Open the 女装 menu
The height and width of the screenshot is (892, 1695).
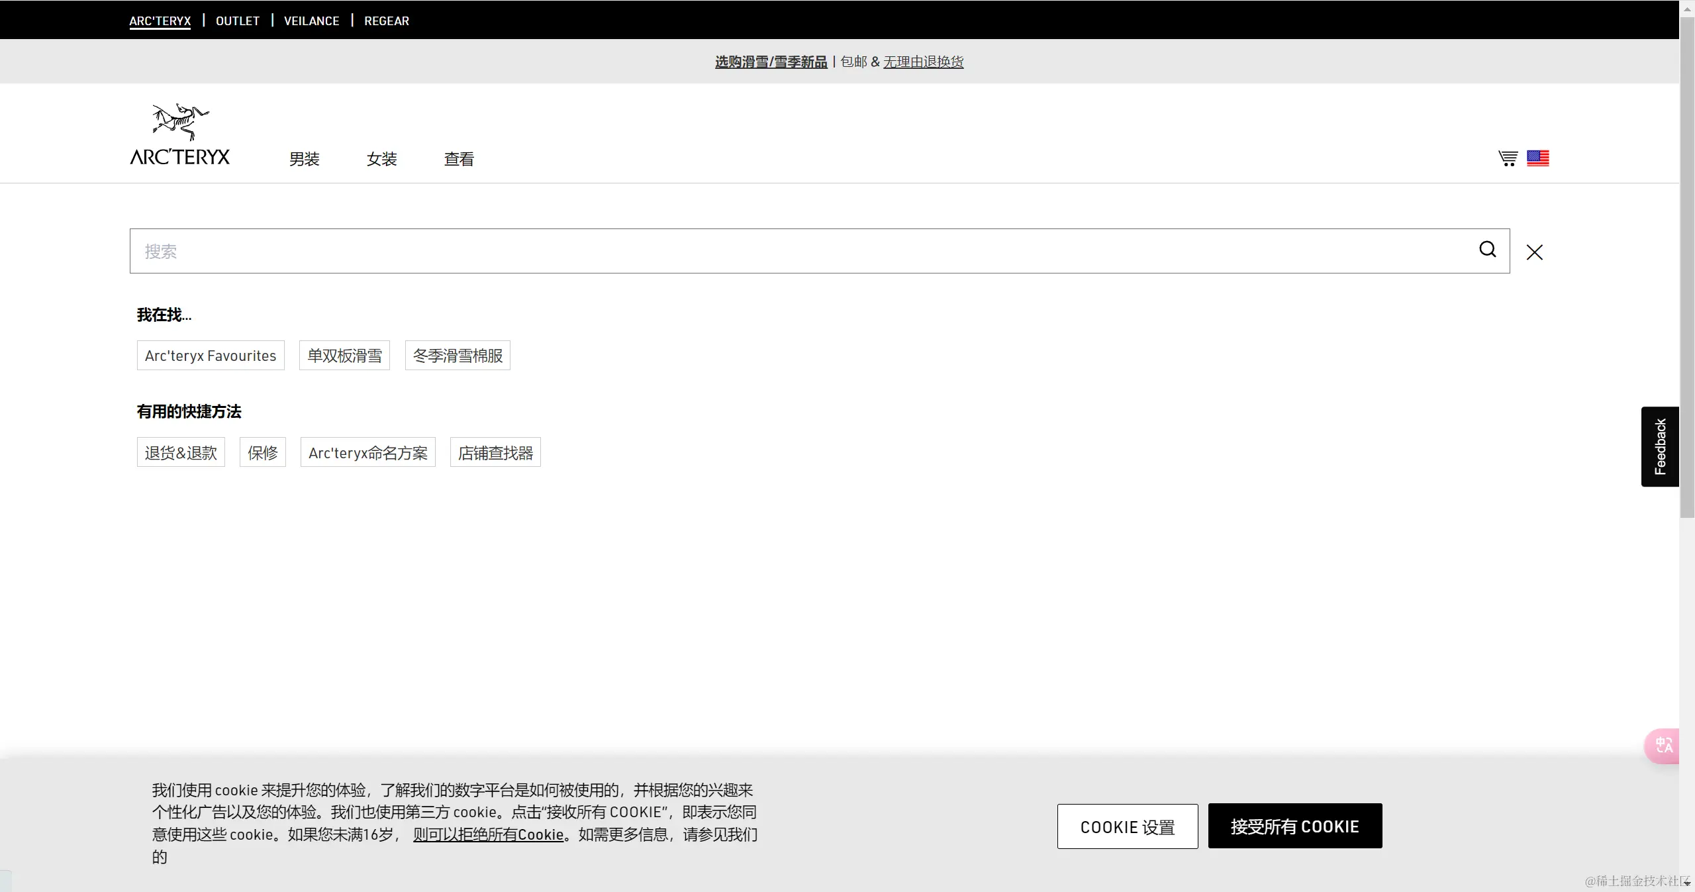point(381,159)
